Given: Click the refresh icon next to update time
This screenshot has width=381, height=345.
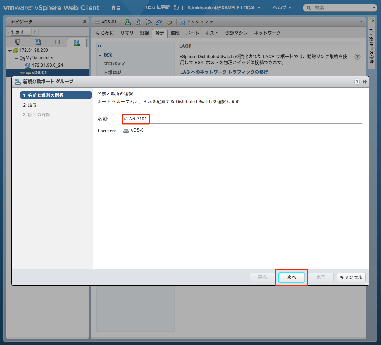Looking at the screenshot, I should coord(176,8).
